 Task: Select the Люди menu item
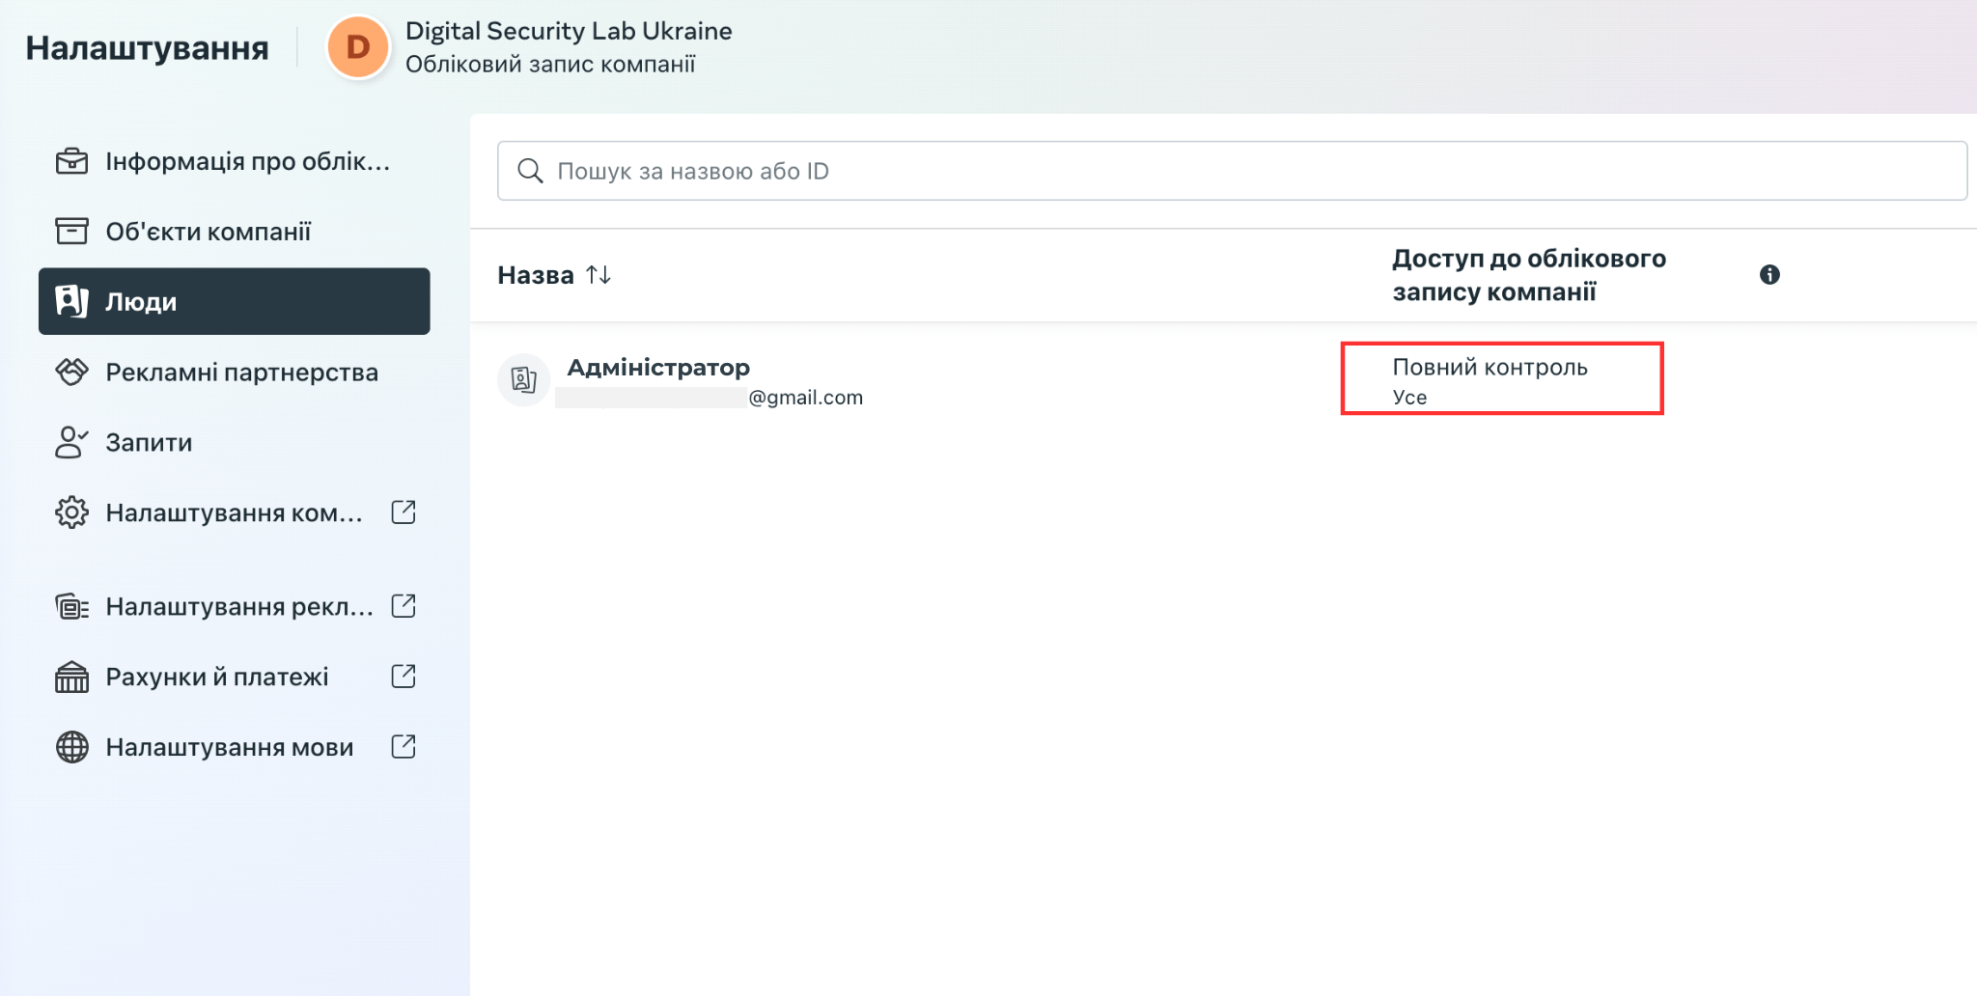tap(235, 301)
